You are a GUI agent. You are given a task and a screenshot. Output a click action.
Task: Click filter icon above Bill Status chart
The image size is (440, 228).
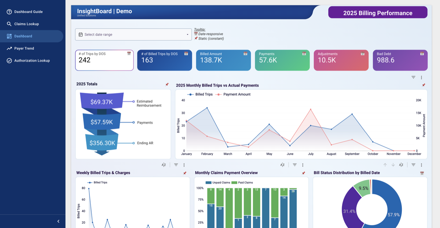413,165
